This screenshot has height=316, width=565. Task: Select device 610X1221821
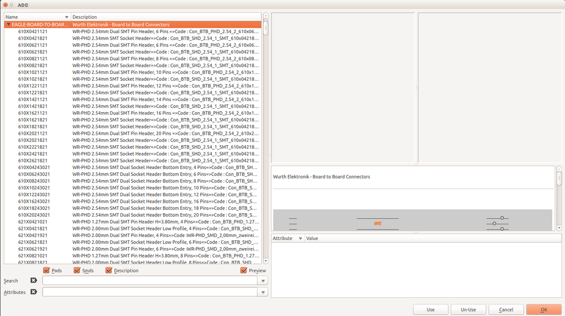132,93
